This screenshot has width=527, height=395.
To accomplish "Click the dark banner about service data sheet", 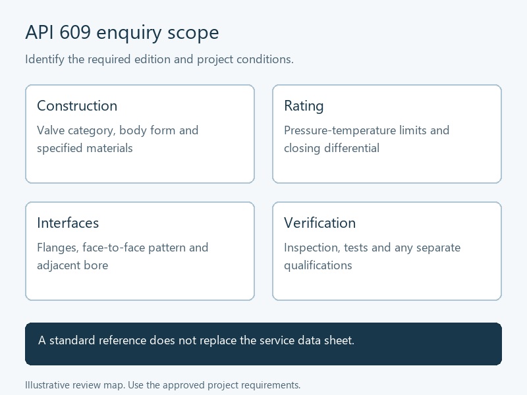I will [263, 344].
